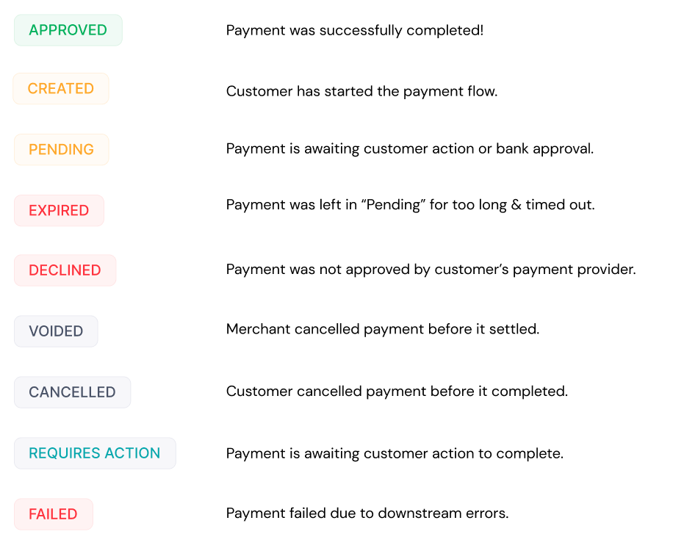This screenshot has width=673, height=548.
Task: Click the DECLINED status badge
Action: click(65, 270)
